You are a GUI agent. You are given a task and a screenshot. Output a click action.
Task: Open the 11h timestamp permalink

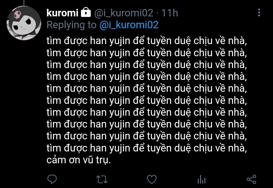click(170, 13)
